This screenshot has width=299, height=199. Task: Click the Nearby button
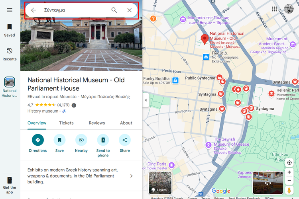click(x=81, y=143)
